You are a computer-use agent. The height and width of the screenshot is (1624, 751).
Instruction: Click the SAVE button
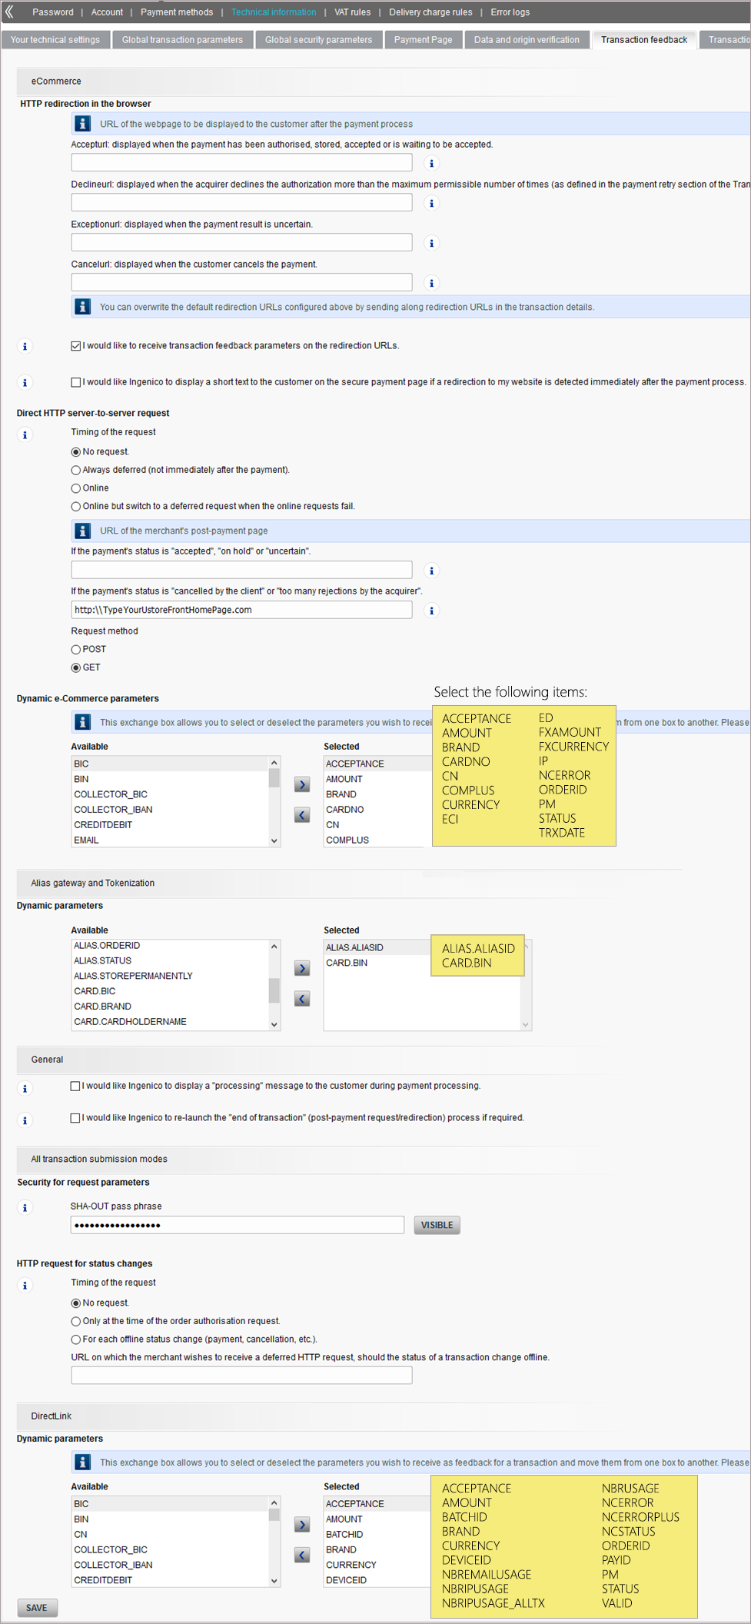[37, 1608]
